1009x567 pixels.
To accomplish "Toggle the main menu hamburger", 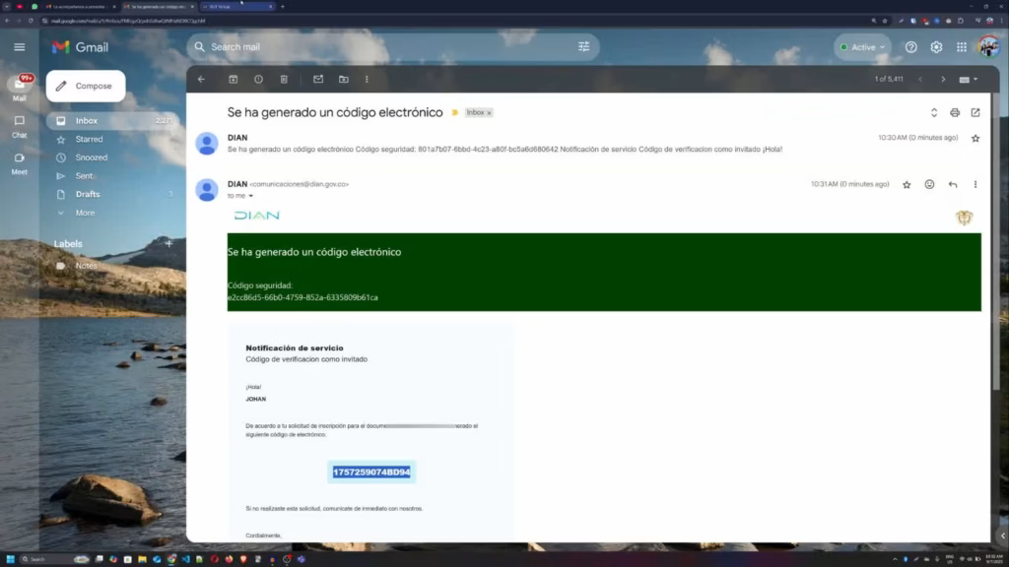I will (20, 47).
